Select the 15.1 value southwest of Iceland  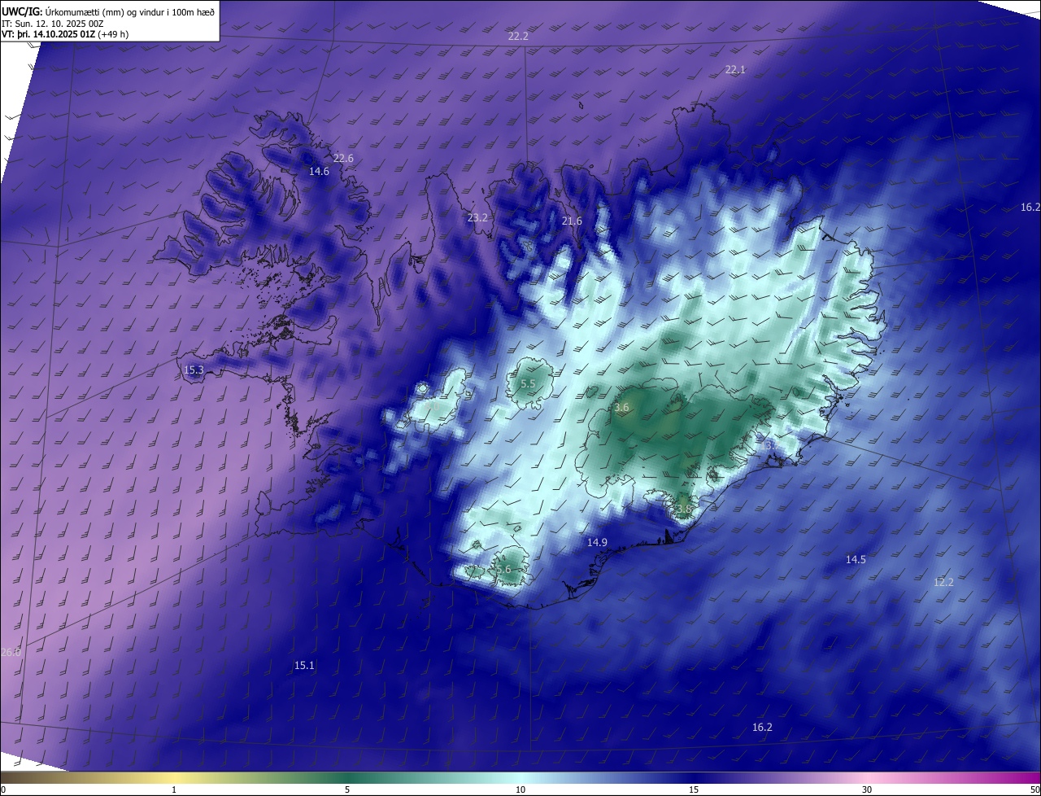(x=304, y=666)
